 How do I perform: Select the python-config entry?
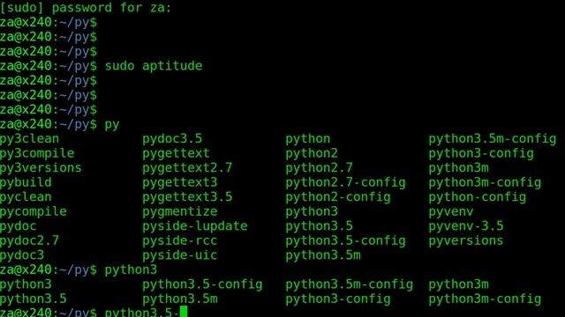click(478, 197)
